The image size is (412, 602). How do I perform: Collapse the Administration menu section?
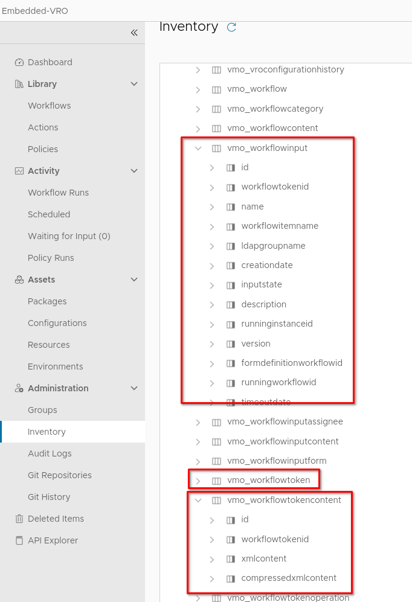[x=134, y=388]
